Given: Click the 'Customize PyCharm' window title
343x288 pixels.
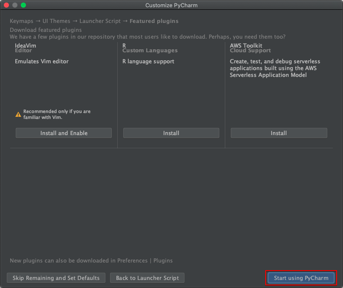Looking at the screenshot, I should click(171, 5).
